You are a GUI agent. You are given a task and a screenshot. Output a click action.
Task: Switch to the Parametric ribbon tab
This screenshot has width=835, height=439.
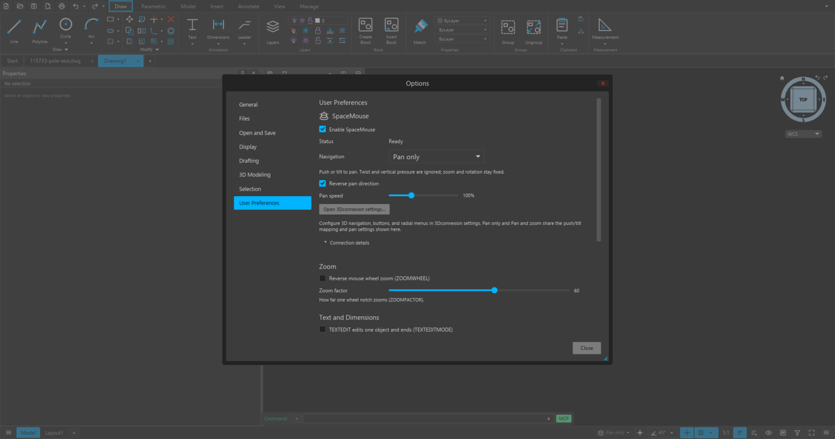click(153, 6)
